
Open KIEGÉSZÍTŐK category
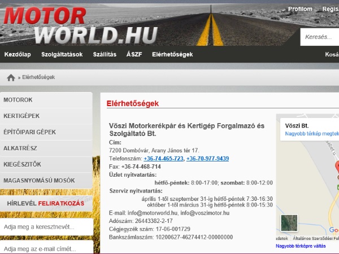click(x=46, y=164)
